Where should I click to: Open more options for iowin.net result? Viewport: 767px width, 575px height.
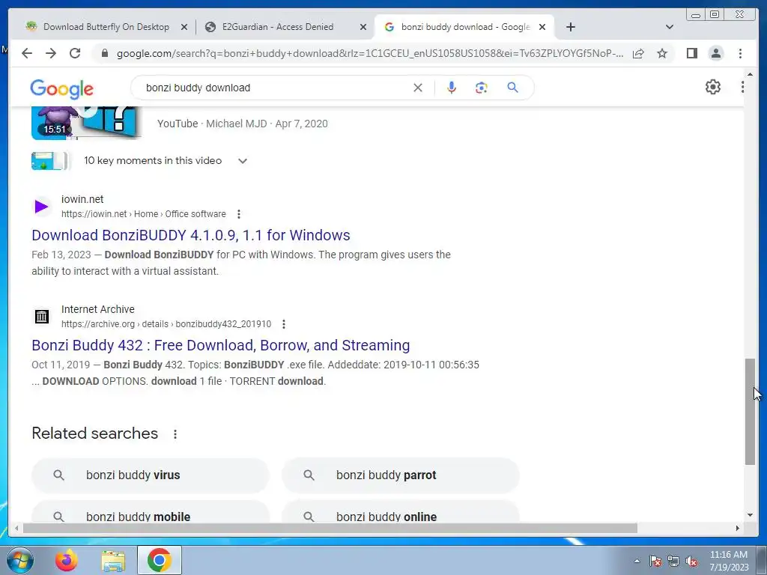[x=239, y=214]
